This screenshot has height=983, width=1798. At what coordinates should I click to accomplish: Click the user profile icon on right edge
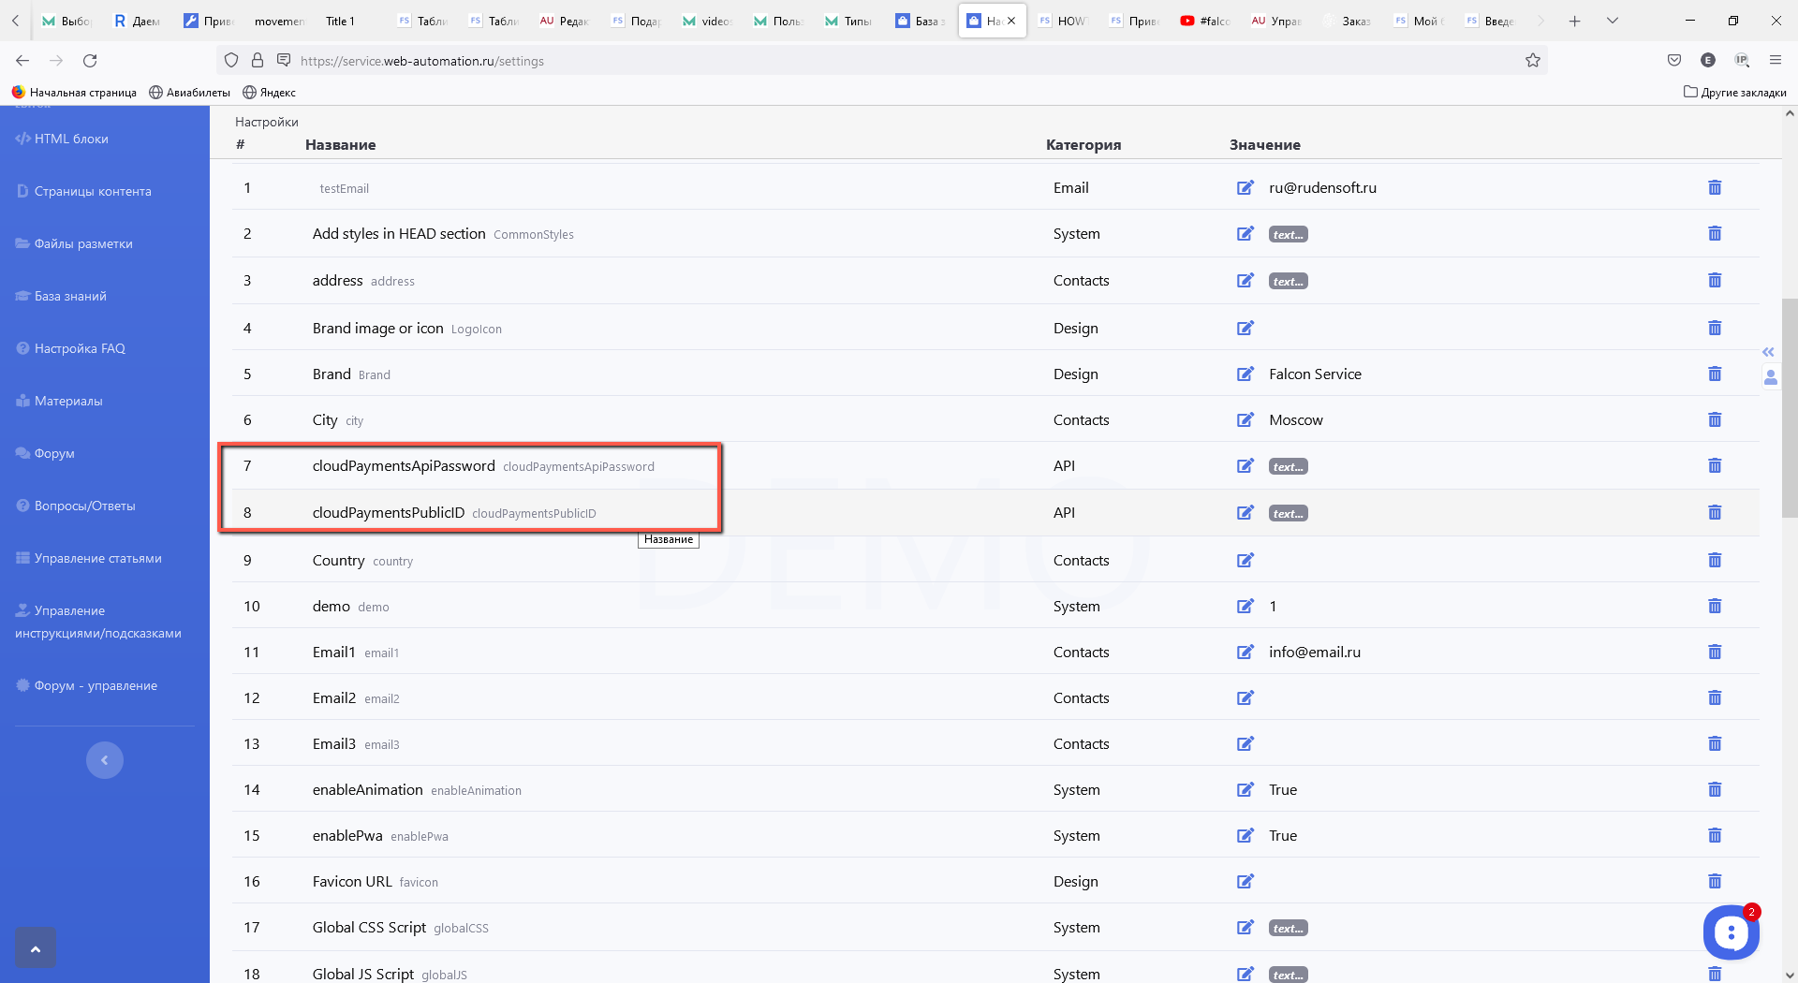[1770, 377]
